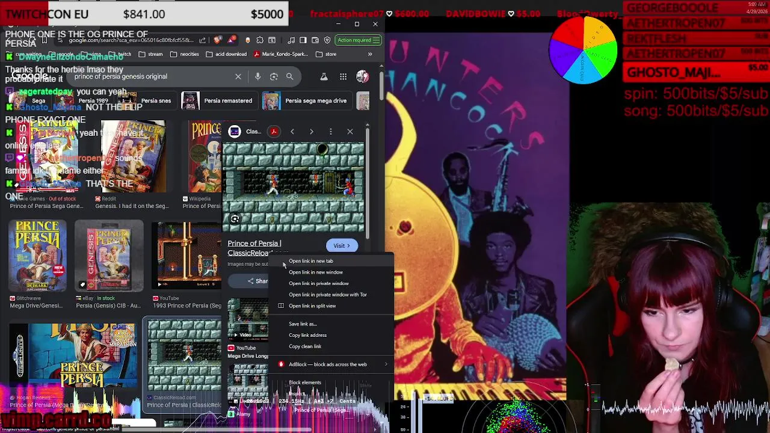Clear the Google search query X

[x=238, y=76]
